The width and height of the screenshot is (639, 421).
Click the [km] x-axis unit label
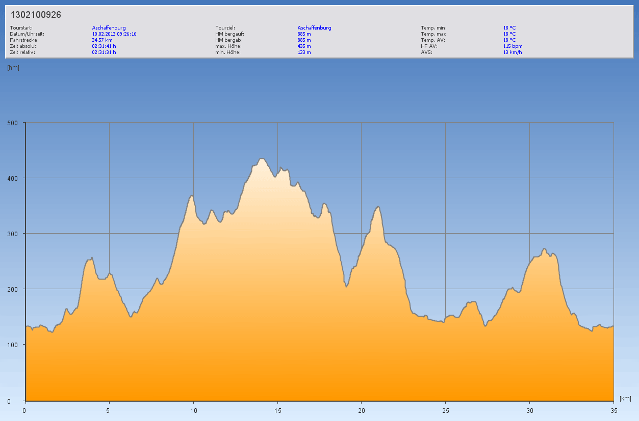click(625, 398)
